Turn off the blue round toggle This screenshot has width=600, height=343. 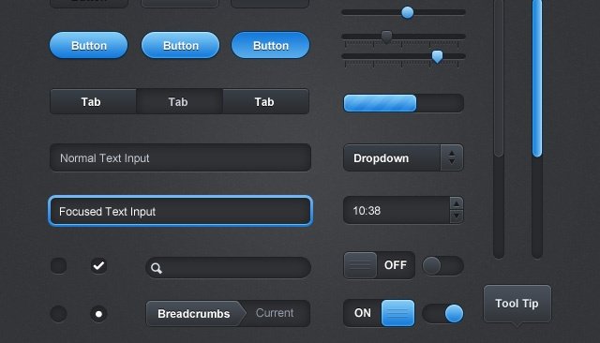pyautogui.click(x=443, y=314)
